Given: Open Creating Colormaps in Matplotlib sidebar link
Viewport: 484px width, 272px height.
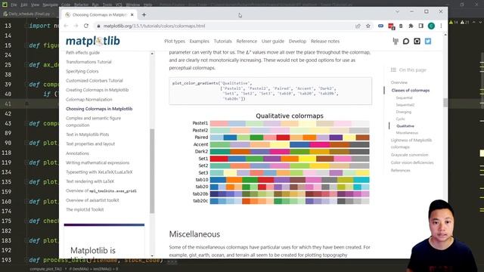Looking at the screenshot, I should click(x=98, y=90).
